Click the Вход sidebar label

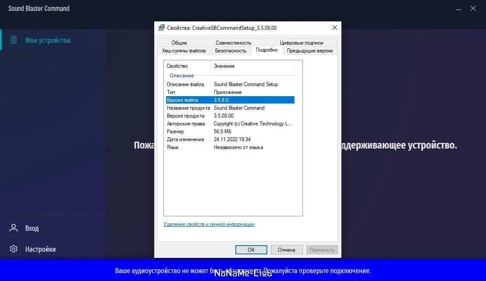[32, 228]
